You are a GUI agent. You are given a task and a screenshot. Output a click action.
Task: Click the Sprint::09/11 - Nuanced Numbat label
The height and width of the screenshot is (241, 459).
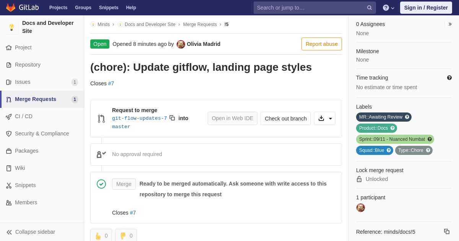(395, 139)
